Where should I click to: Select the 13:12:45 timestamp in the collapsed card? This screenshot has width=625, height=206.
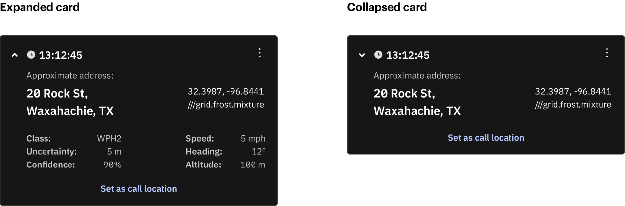408,55
